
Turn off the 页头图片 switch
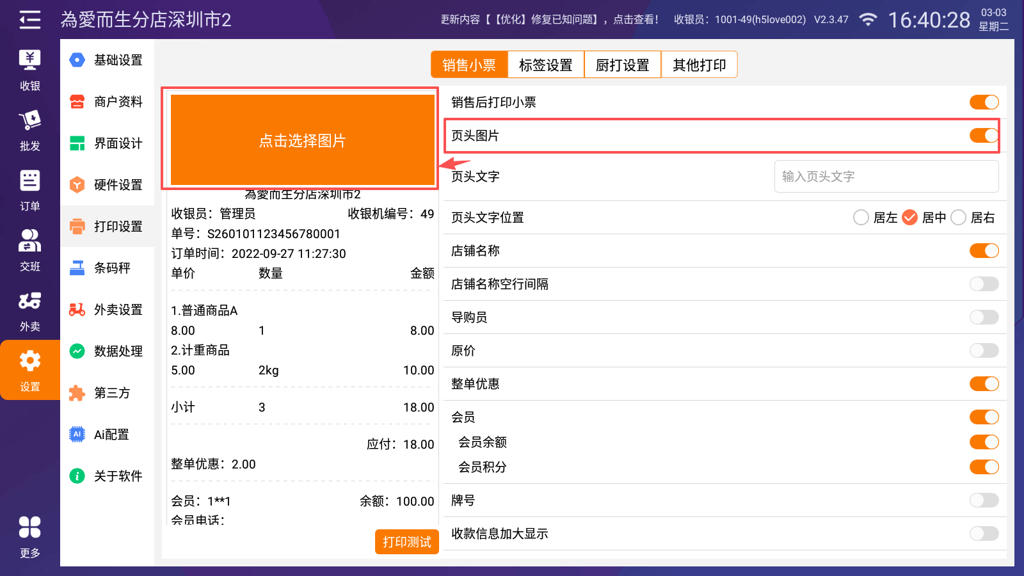coord(984,136)
